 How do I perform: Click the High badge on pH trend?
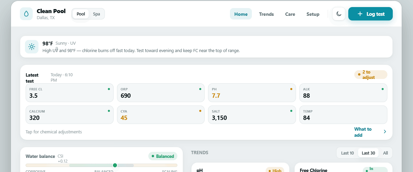point(275,170)
